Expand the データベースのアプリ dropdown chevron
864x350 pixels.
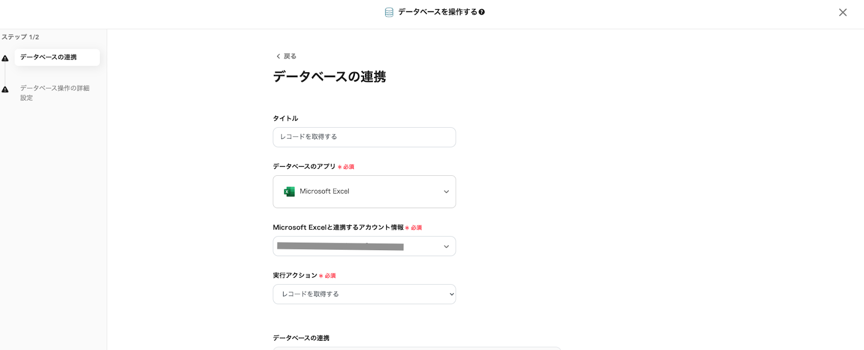point(446,192)
